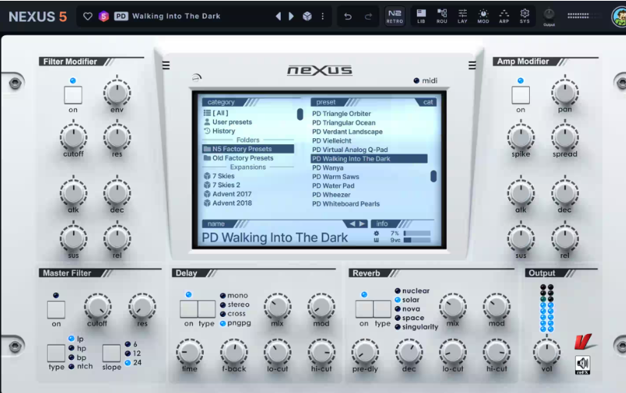This screenshot has width=626, height=393.
Task: Select the ntch filter type LED
Action: coord(72,366)
